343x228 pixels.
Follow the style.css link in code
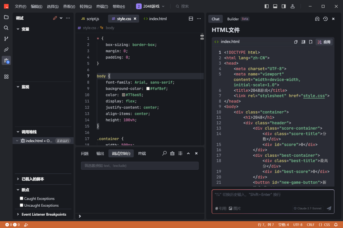tap(314, 96)
